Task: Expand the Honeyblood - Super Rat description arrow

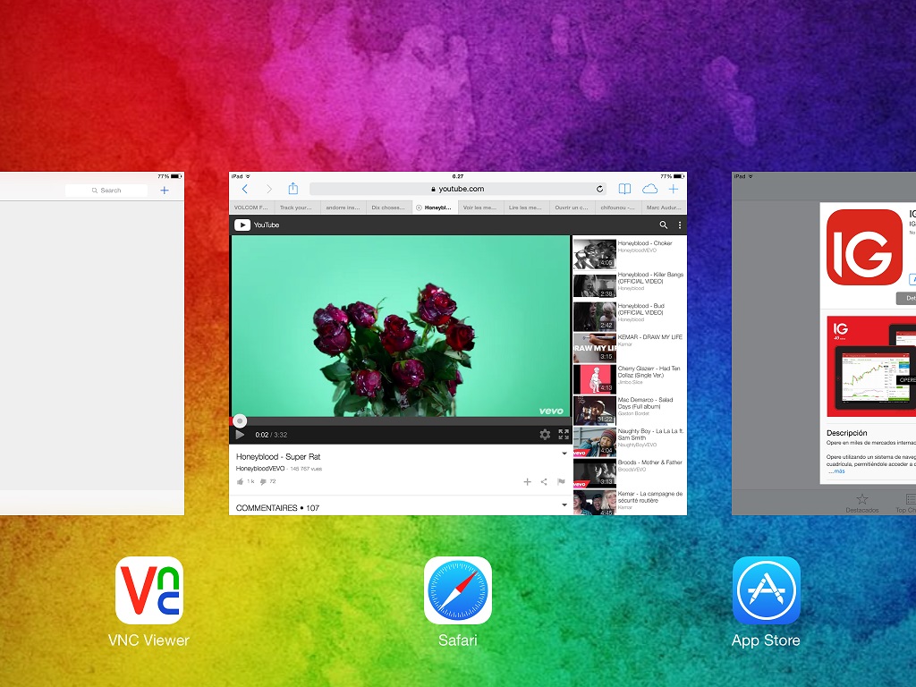Action: [x=564, y=454]
